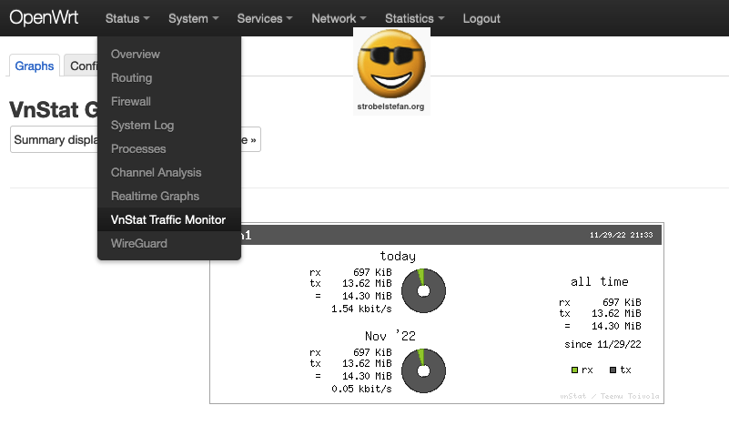Open WireGuard status page
The image size is (729, 446).
click(169, 244)
